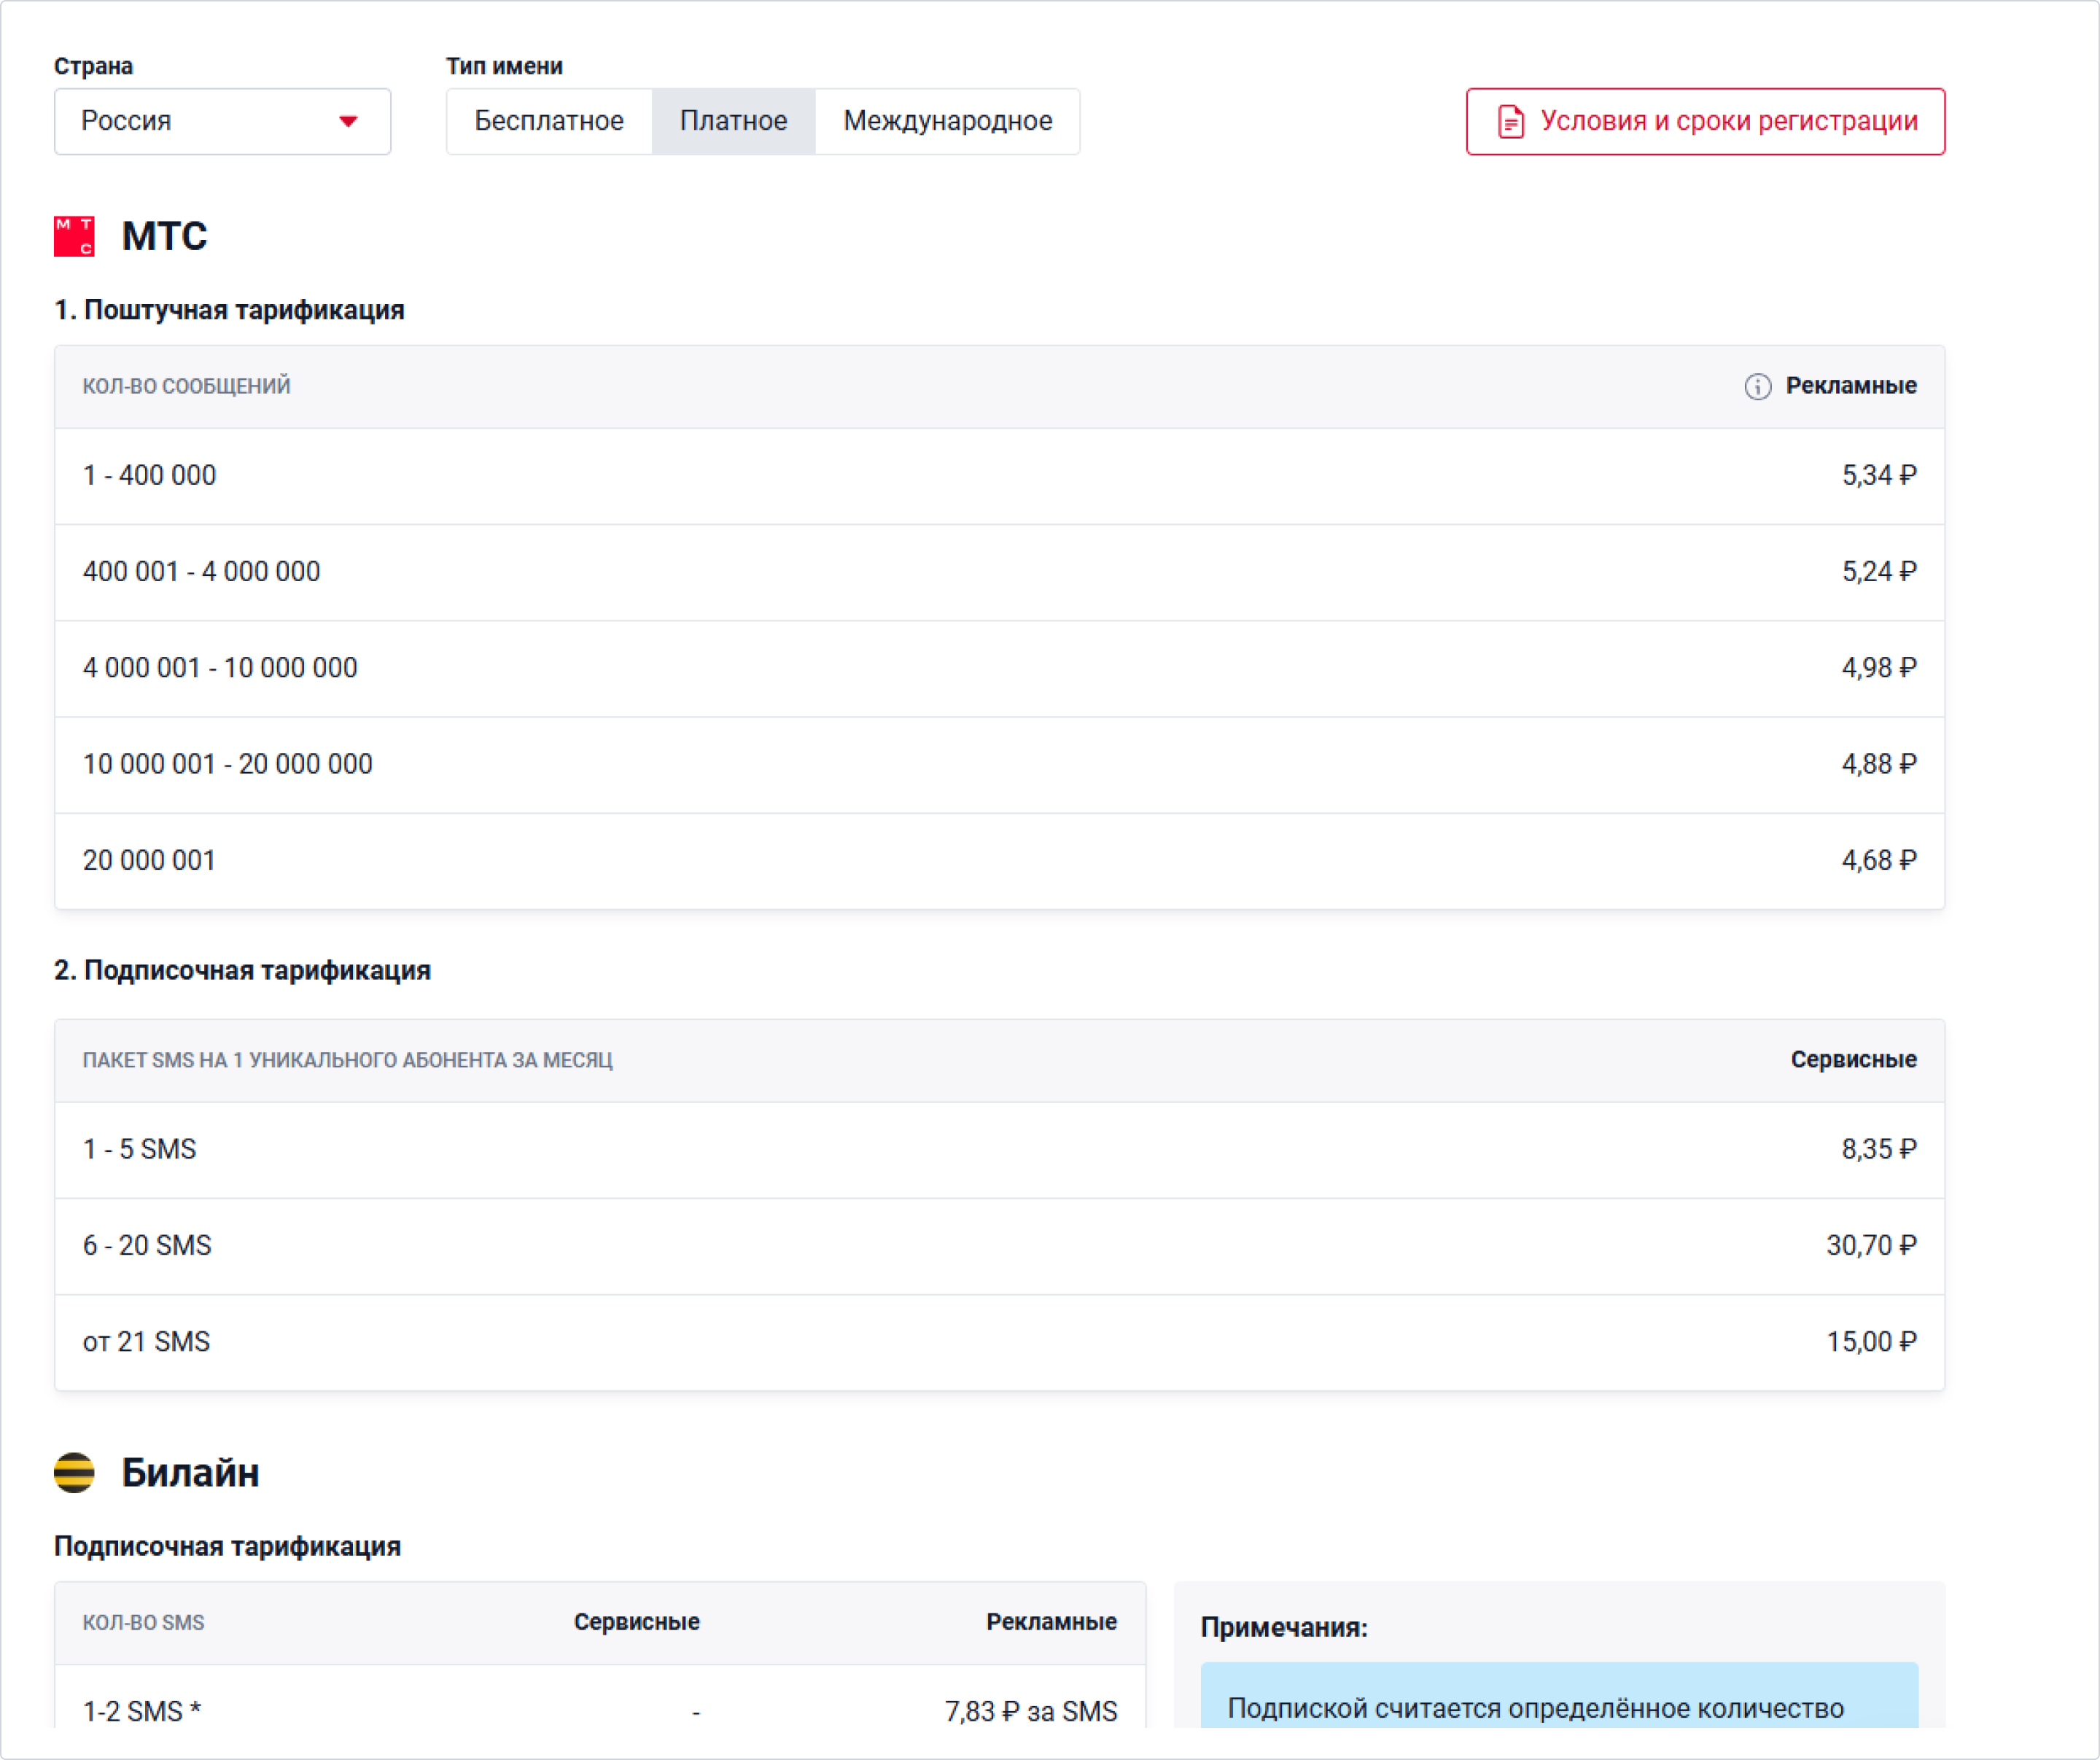Click the blue note starting with Подпиской считается
2100x1760 pixels.
click(x=1559, y=1696)
